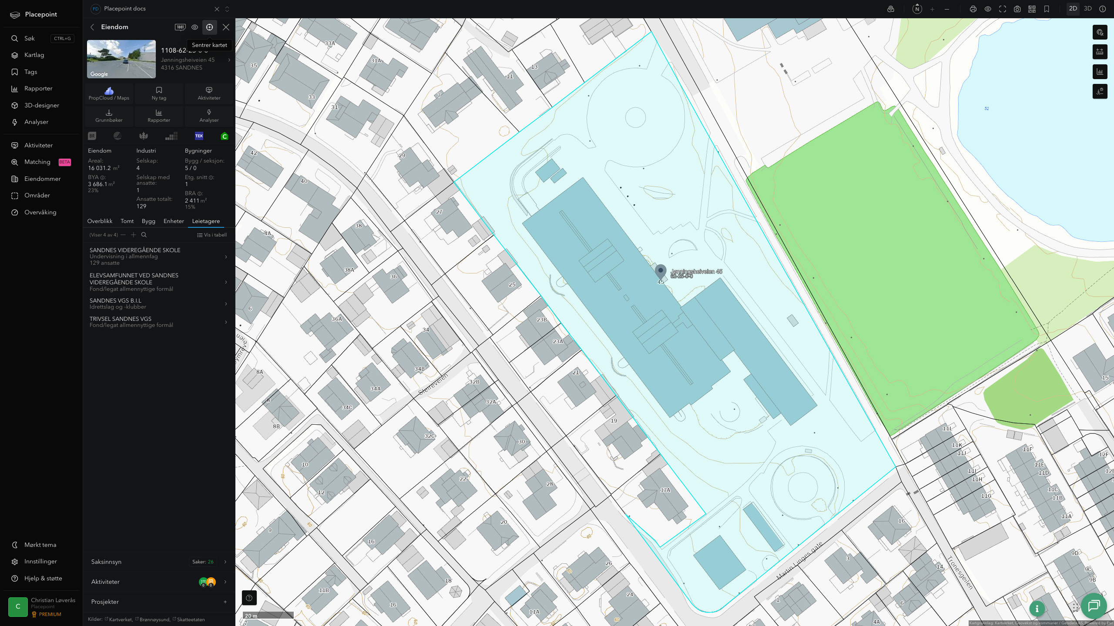Activate the map select tool
The height and width of the screenshot is (626, 1114).
coord(1100,32)
